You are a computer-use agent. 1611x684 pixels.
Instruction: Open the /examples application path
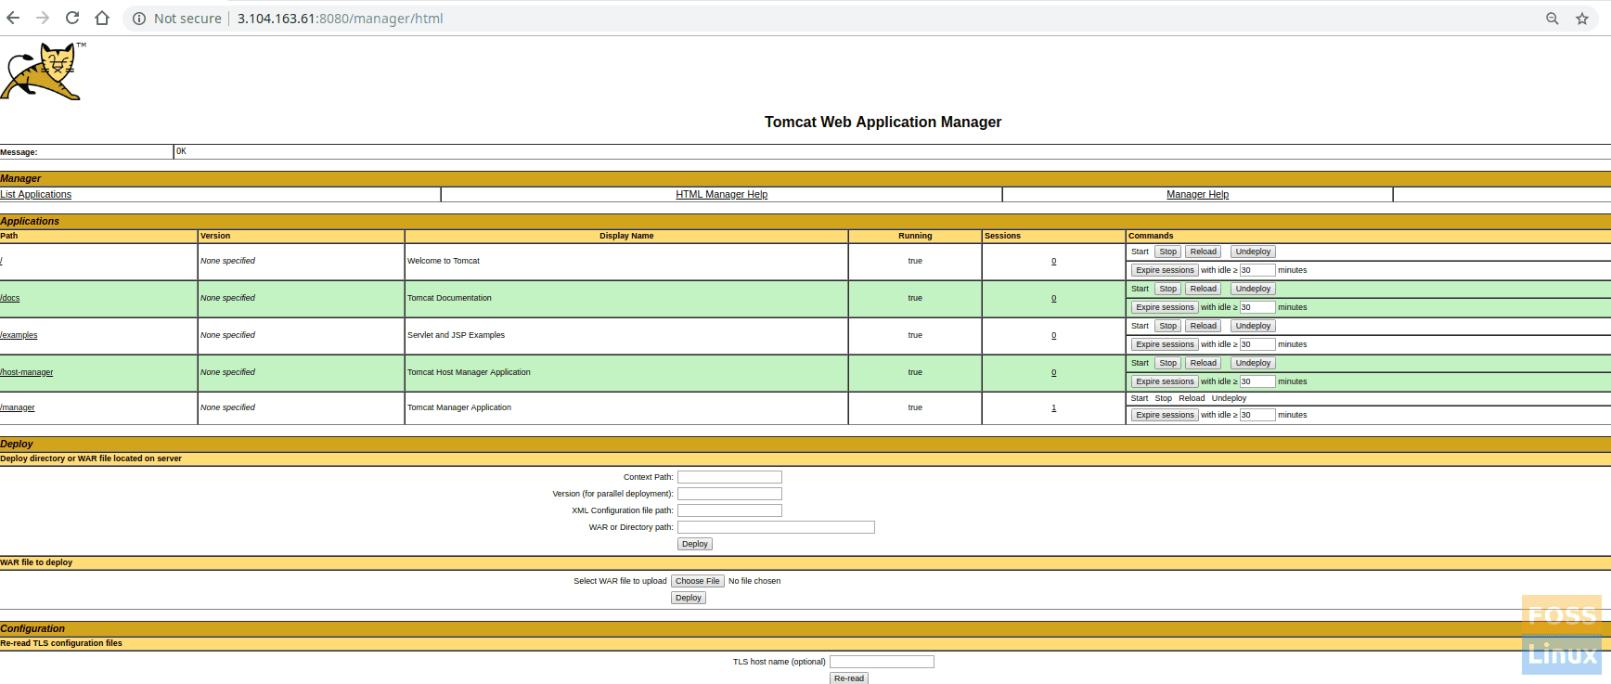[x=19, y=335]
